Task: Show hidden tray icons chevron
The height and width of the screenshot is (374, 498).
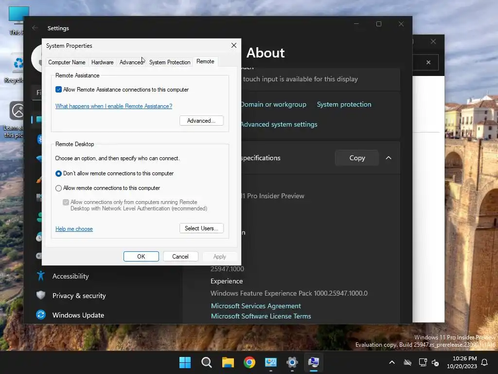Action: 392,362
